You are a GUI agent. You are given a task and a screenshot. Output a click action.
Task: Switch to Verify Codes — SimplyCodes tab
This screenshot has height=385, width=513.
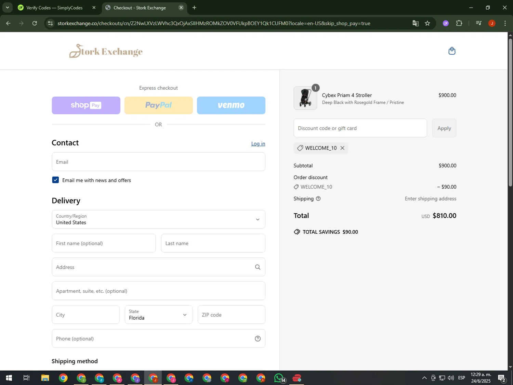(x=54, y=8)
